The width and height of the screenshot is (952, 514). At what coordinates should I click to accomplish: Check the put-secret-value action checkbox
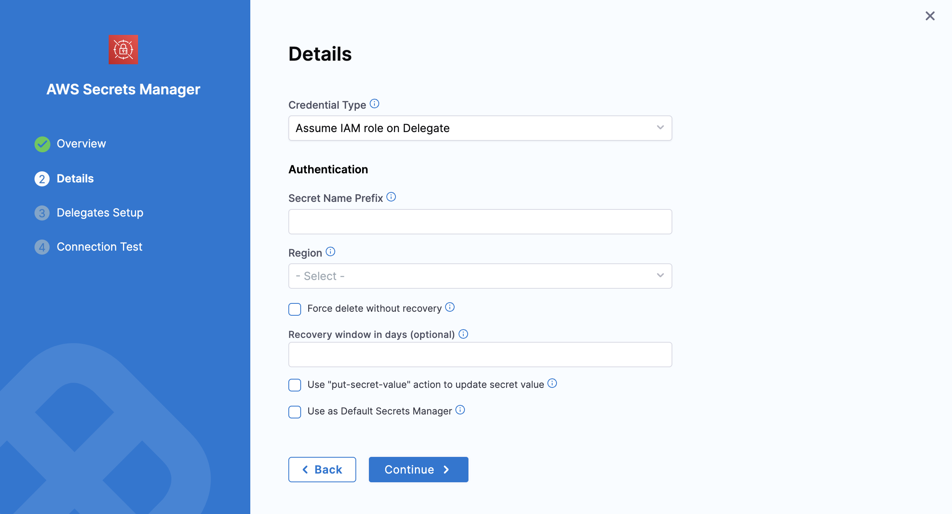pyautogui.click(x=295, y=385)
